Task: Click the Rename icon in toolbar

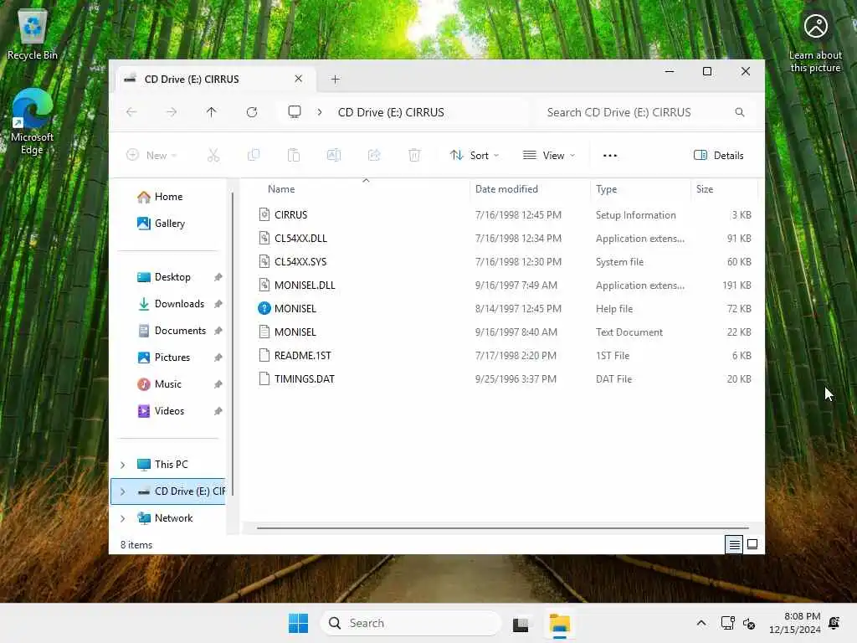Action: (334, 155)
